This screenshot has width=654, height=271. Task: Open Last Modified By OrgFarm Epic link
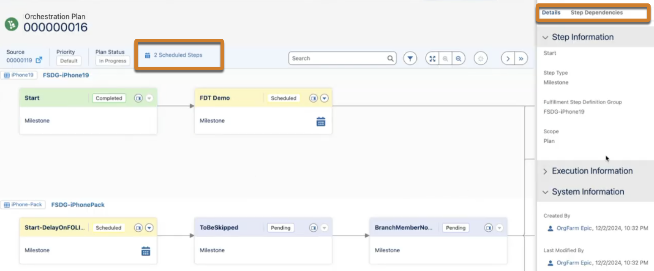[574, 263]
